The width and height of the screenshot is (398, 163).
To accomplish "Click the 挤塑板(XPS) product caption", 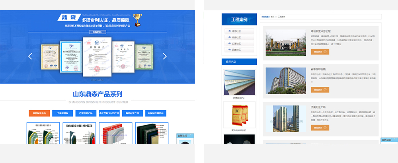I will 238,98.
